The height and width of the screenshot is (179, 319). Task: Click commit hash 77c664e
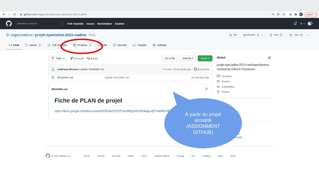click(x=167, y=69)
